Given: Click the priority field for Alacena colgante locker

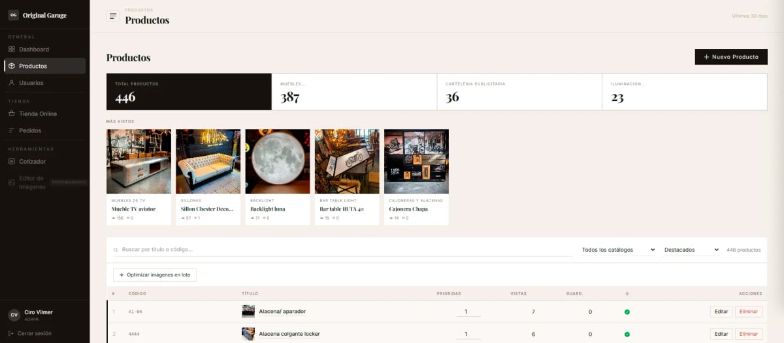Looking at the screenshot, I should [468, 334].
